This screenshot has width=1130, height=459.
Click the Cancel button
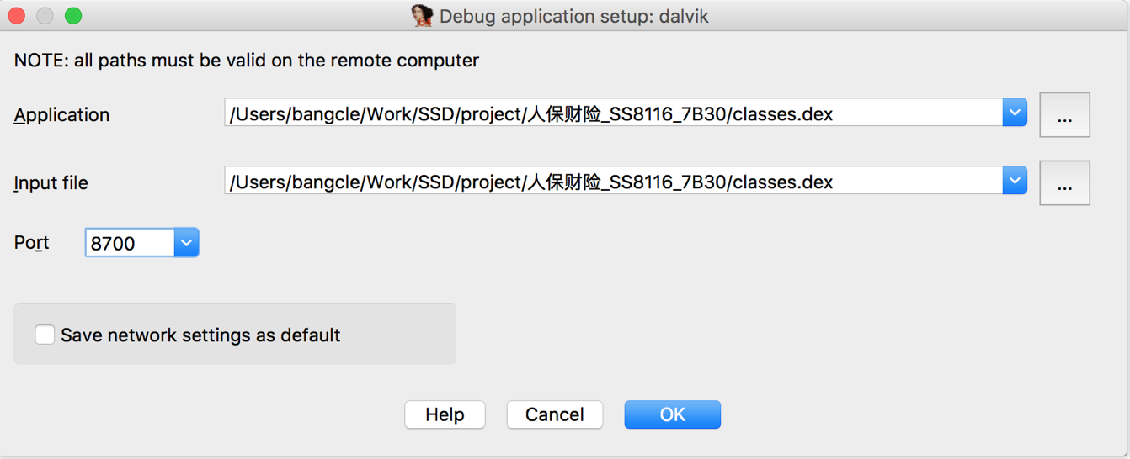coord(555,414)
